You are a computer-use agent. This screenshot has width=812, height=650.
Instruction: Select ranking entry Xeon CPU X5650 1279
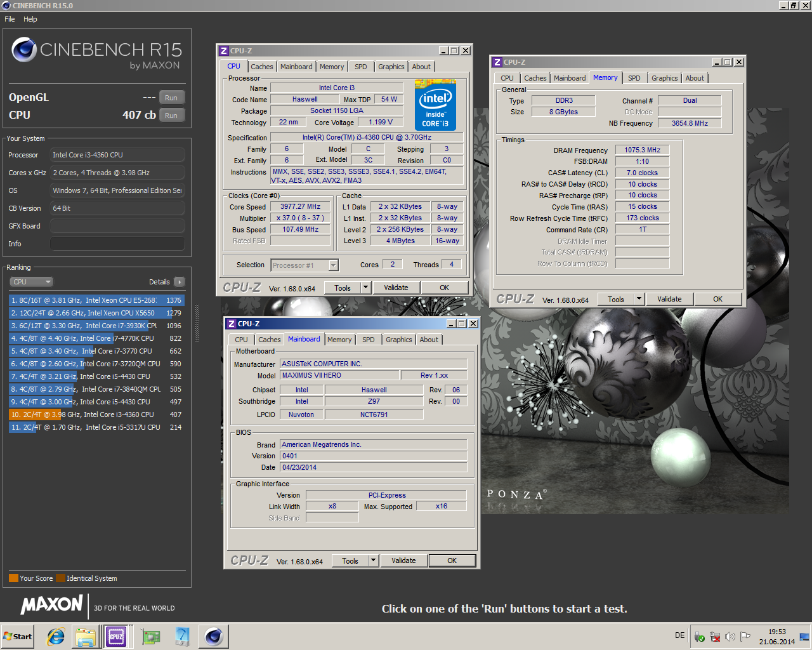point(96,313)
